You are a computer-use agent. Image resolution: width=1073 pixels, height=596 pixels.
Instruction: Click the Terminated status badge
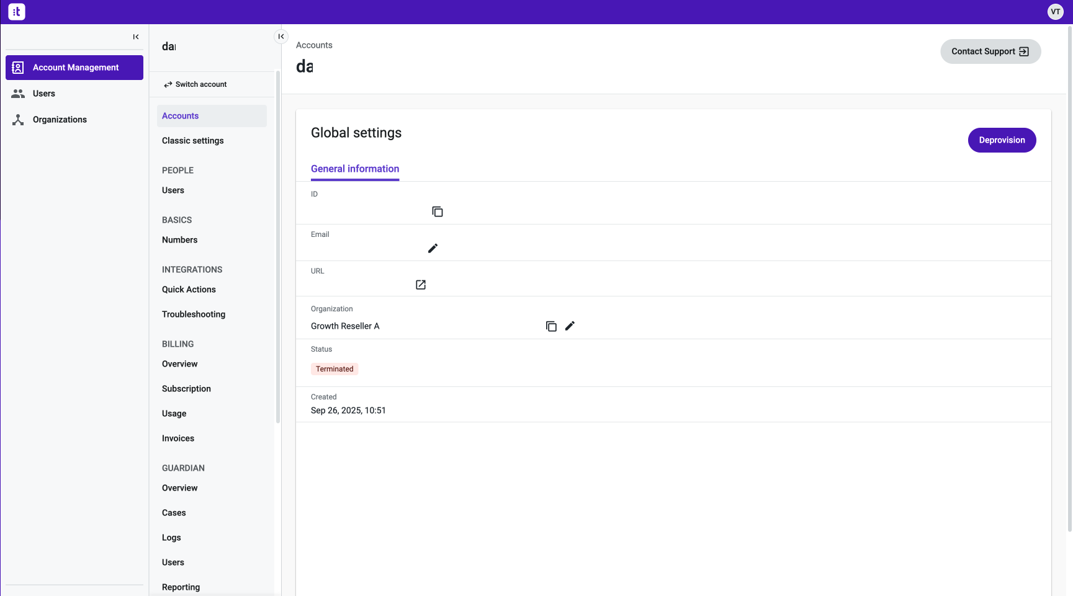334,369
